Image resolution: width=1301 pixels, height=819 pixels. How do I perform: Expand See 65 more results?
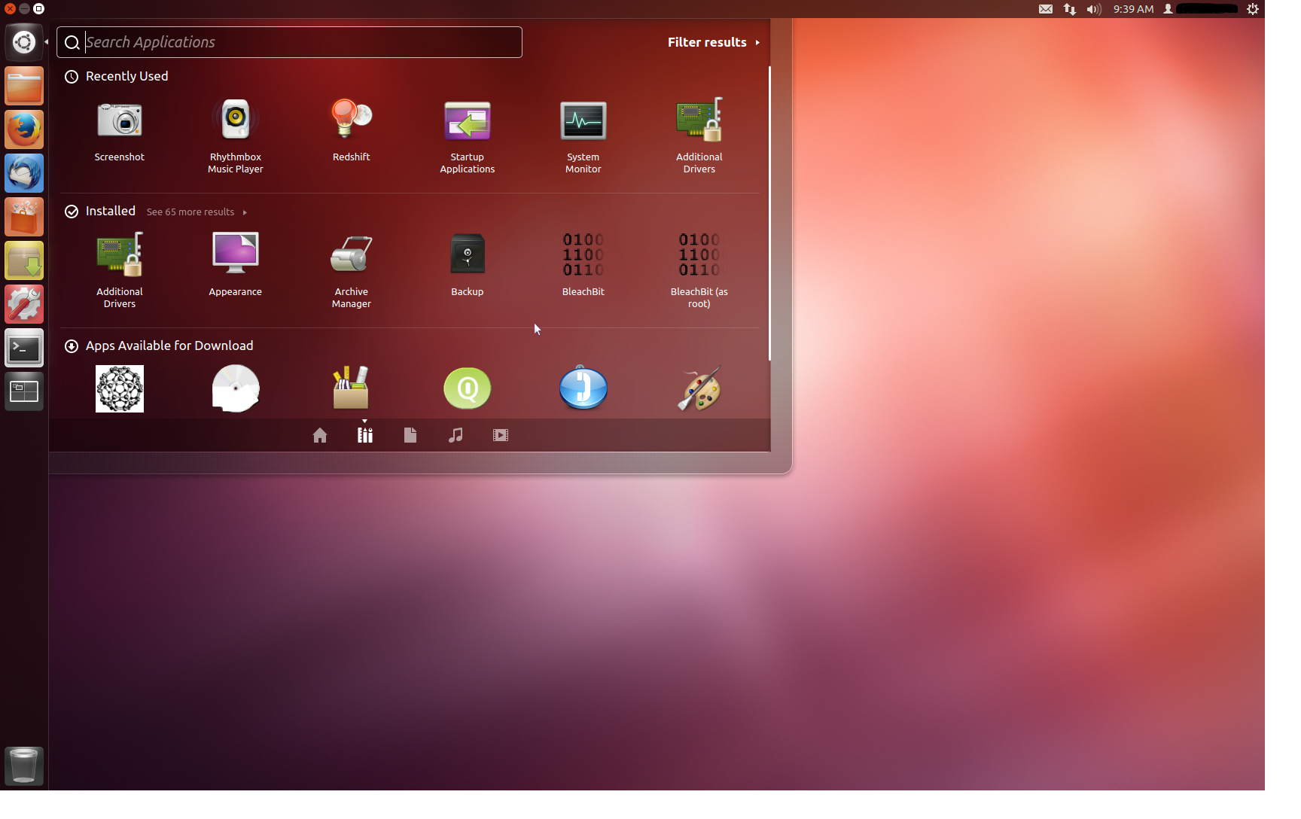(x=197, y=212)
